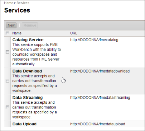
Task: Check the Data Download checkbox
Action: [8, 81]
